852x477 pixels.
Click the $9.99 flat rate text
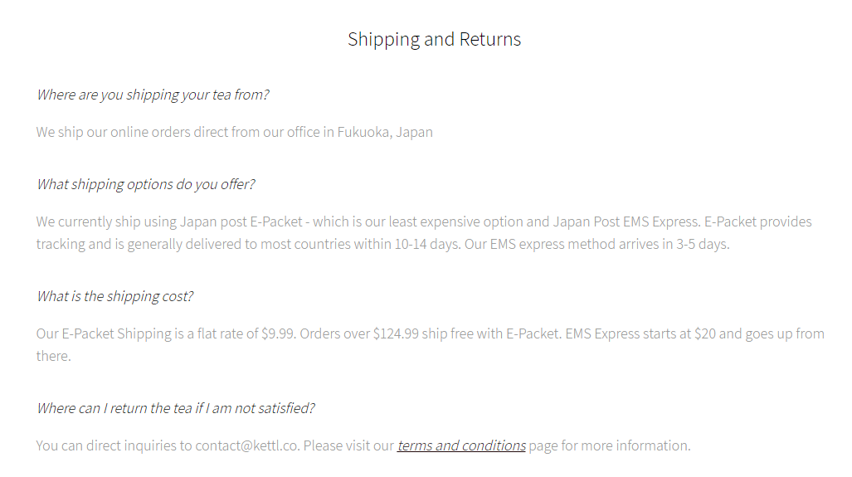tap(278, 333)
